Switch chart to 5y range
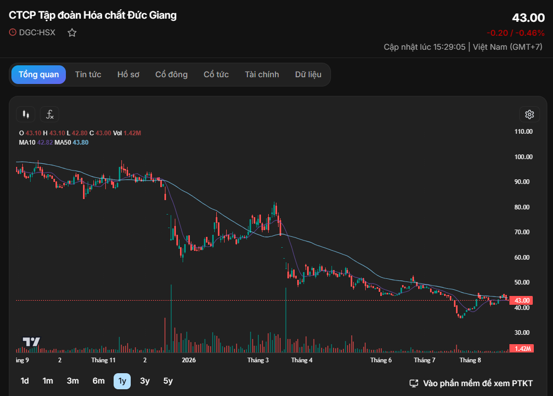 coord(168,381)
